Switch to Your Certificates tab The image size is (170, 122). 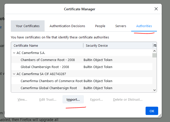click(28, 26)
